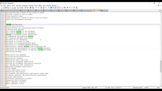Open Find with the binoculars icon
Viewport: 162px width, 91px height.
tap(31, 8)
